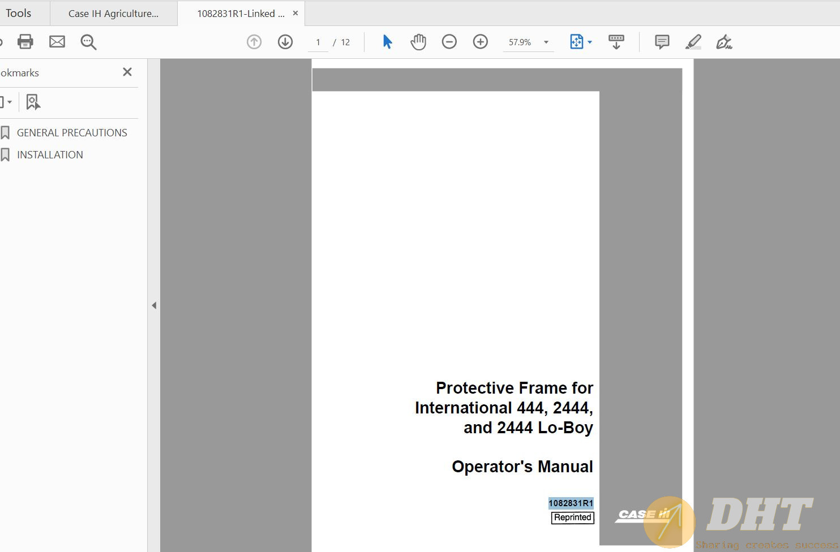Select the arrow selection tool
Viewport: 840px width, 552px height.
pyautogui.click(x=387, y=42)
